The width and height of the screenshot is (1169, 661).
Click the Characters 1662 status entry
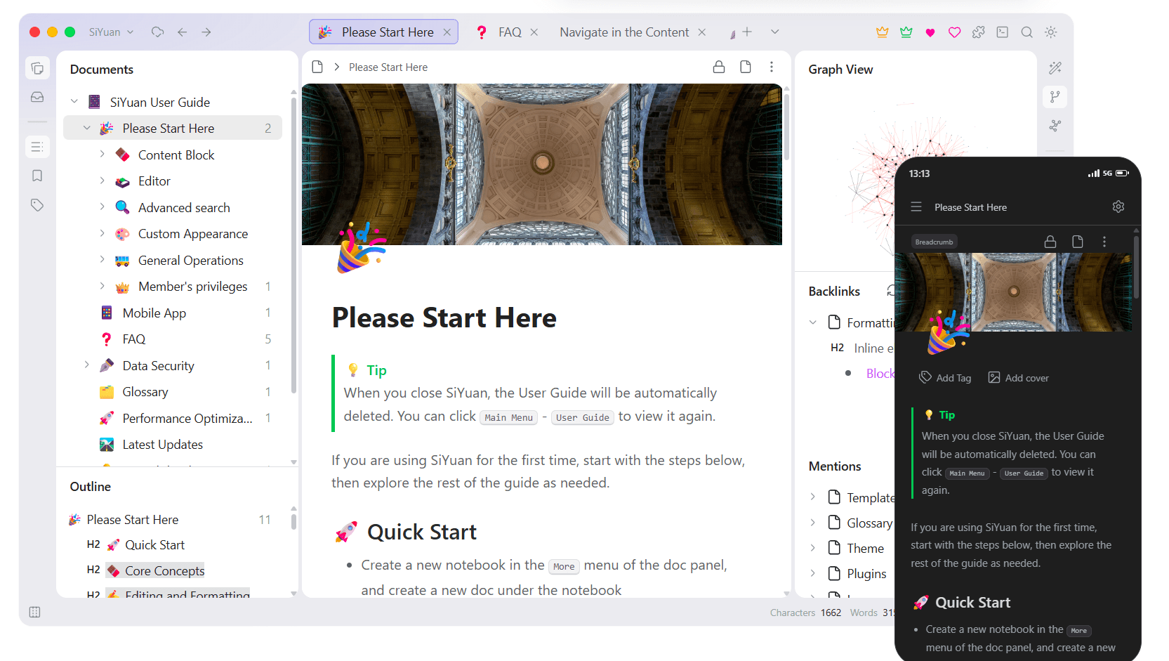click(x=805, y=613)
